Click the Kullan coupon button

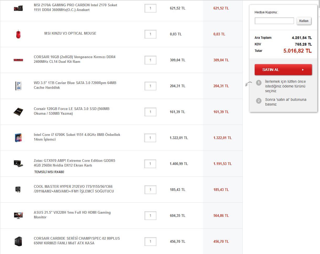[x=304, y=21]
